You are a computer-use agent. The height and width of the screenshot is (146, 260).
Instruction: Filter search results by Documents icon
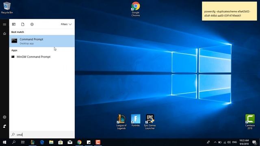(23, 24)
